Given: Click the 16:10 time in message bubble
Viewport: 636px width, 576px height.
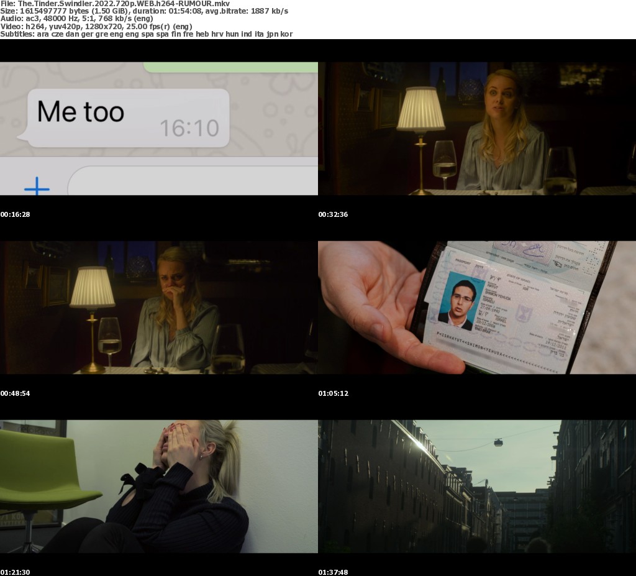Looking at the screenshot, I should click(x=189, y=128).
